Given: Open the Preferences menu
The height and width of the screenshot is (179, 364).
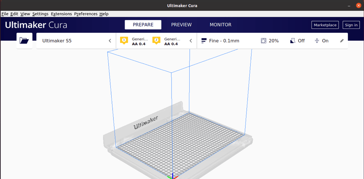Looking at the screenshot, I should [x=86, y=14].
